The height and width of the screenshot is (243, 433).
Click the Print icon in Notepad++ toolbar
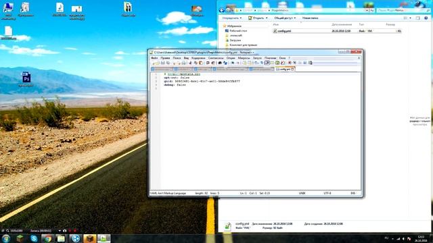[x=183, y=63]
